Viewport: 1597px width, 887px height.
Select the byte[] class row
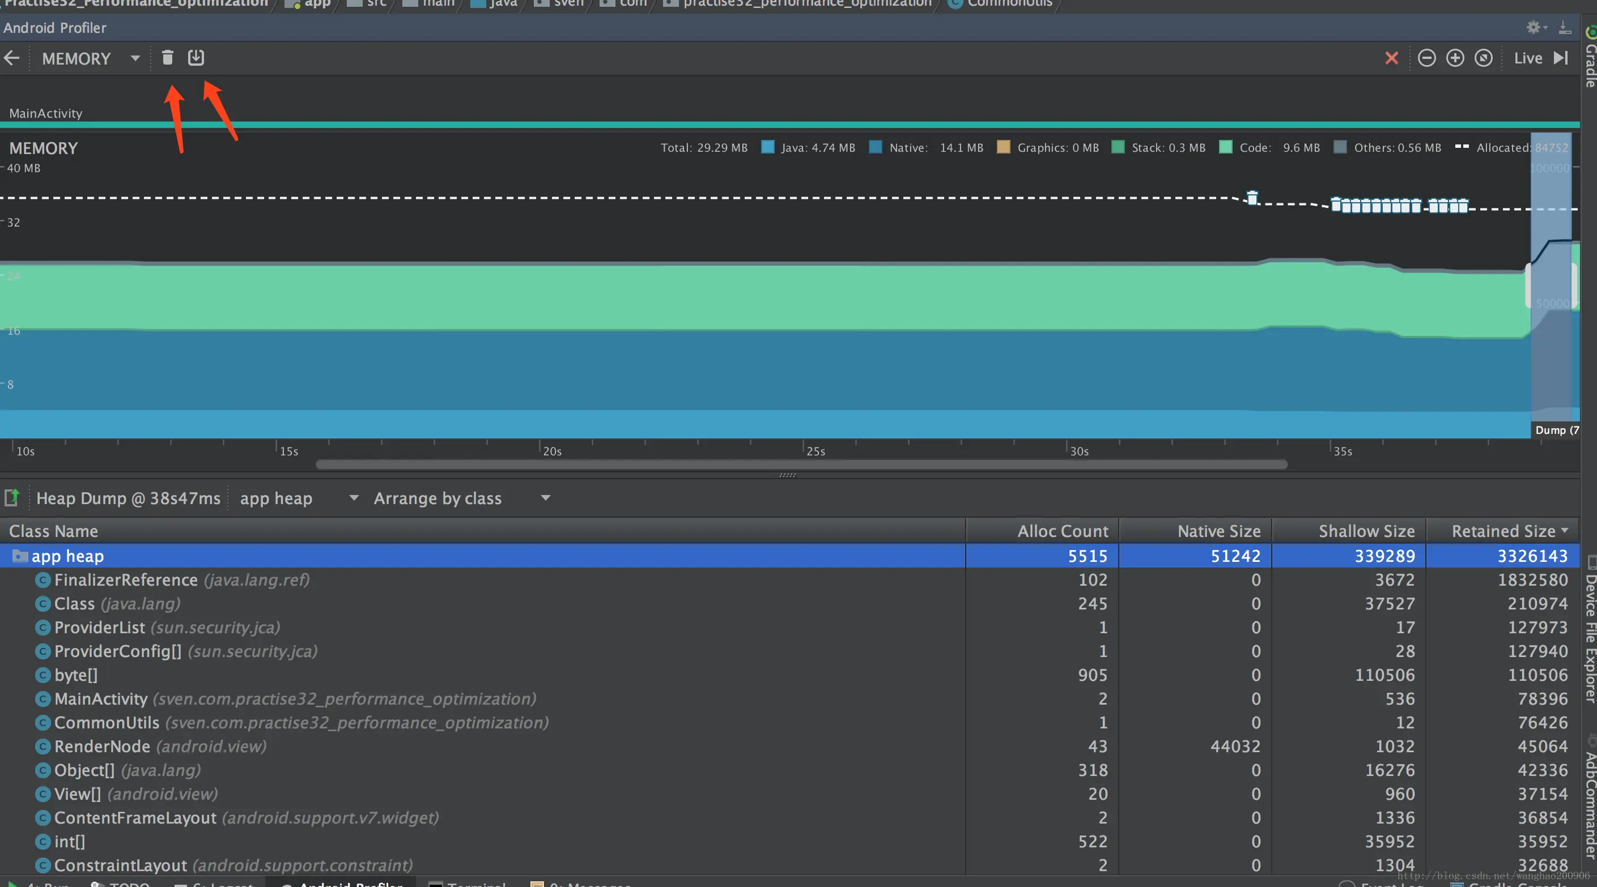(790, 675)
